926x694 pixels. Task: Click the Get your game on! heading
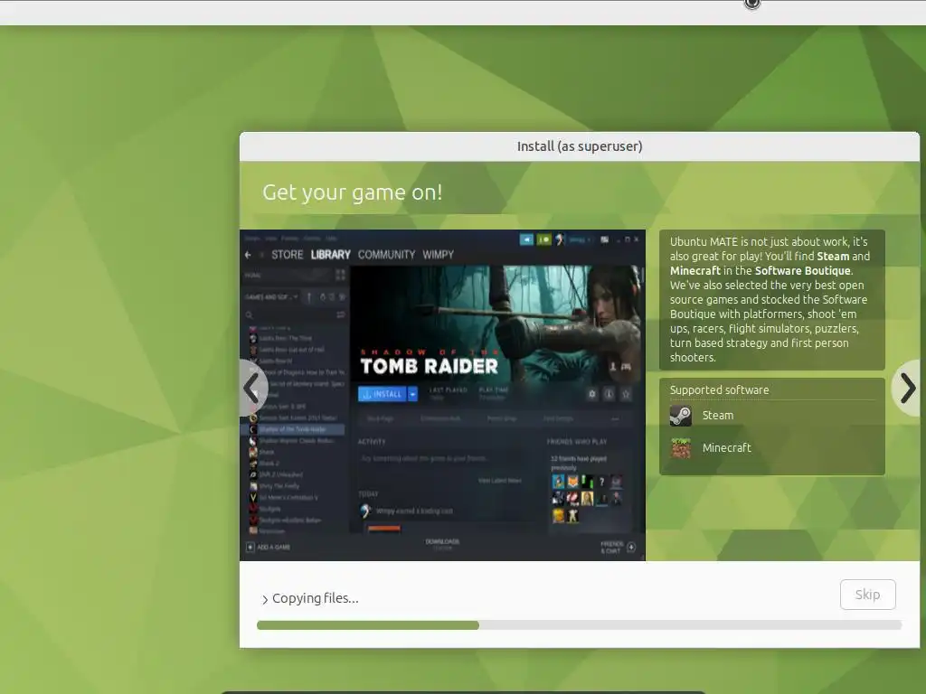[x=352, y=192]
